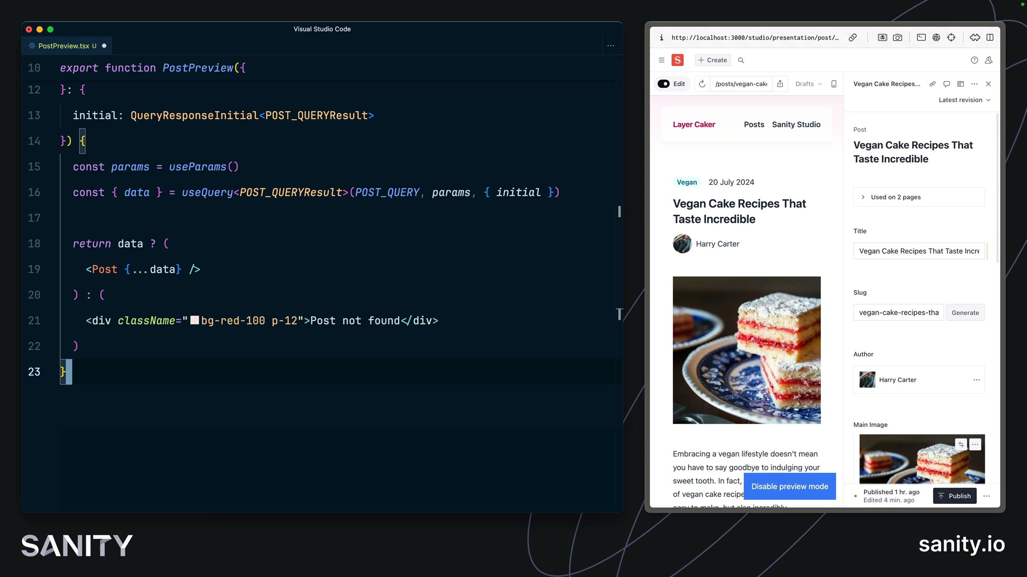Click the Title input field

pyautogui.click(x=919, y=251)
